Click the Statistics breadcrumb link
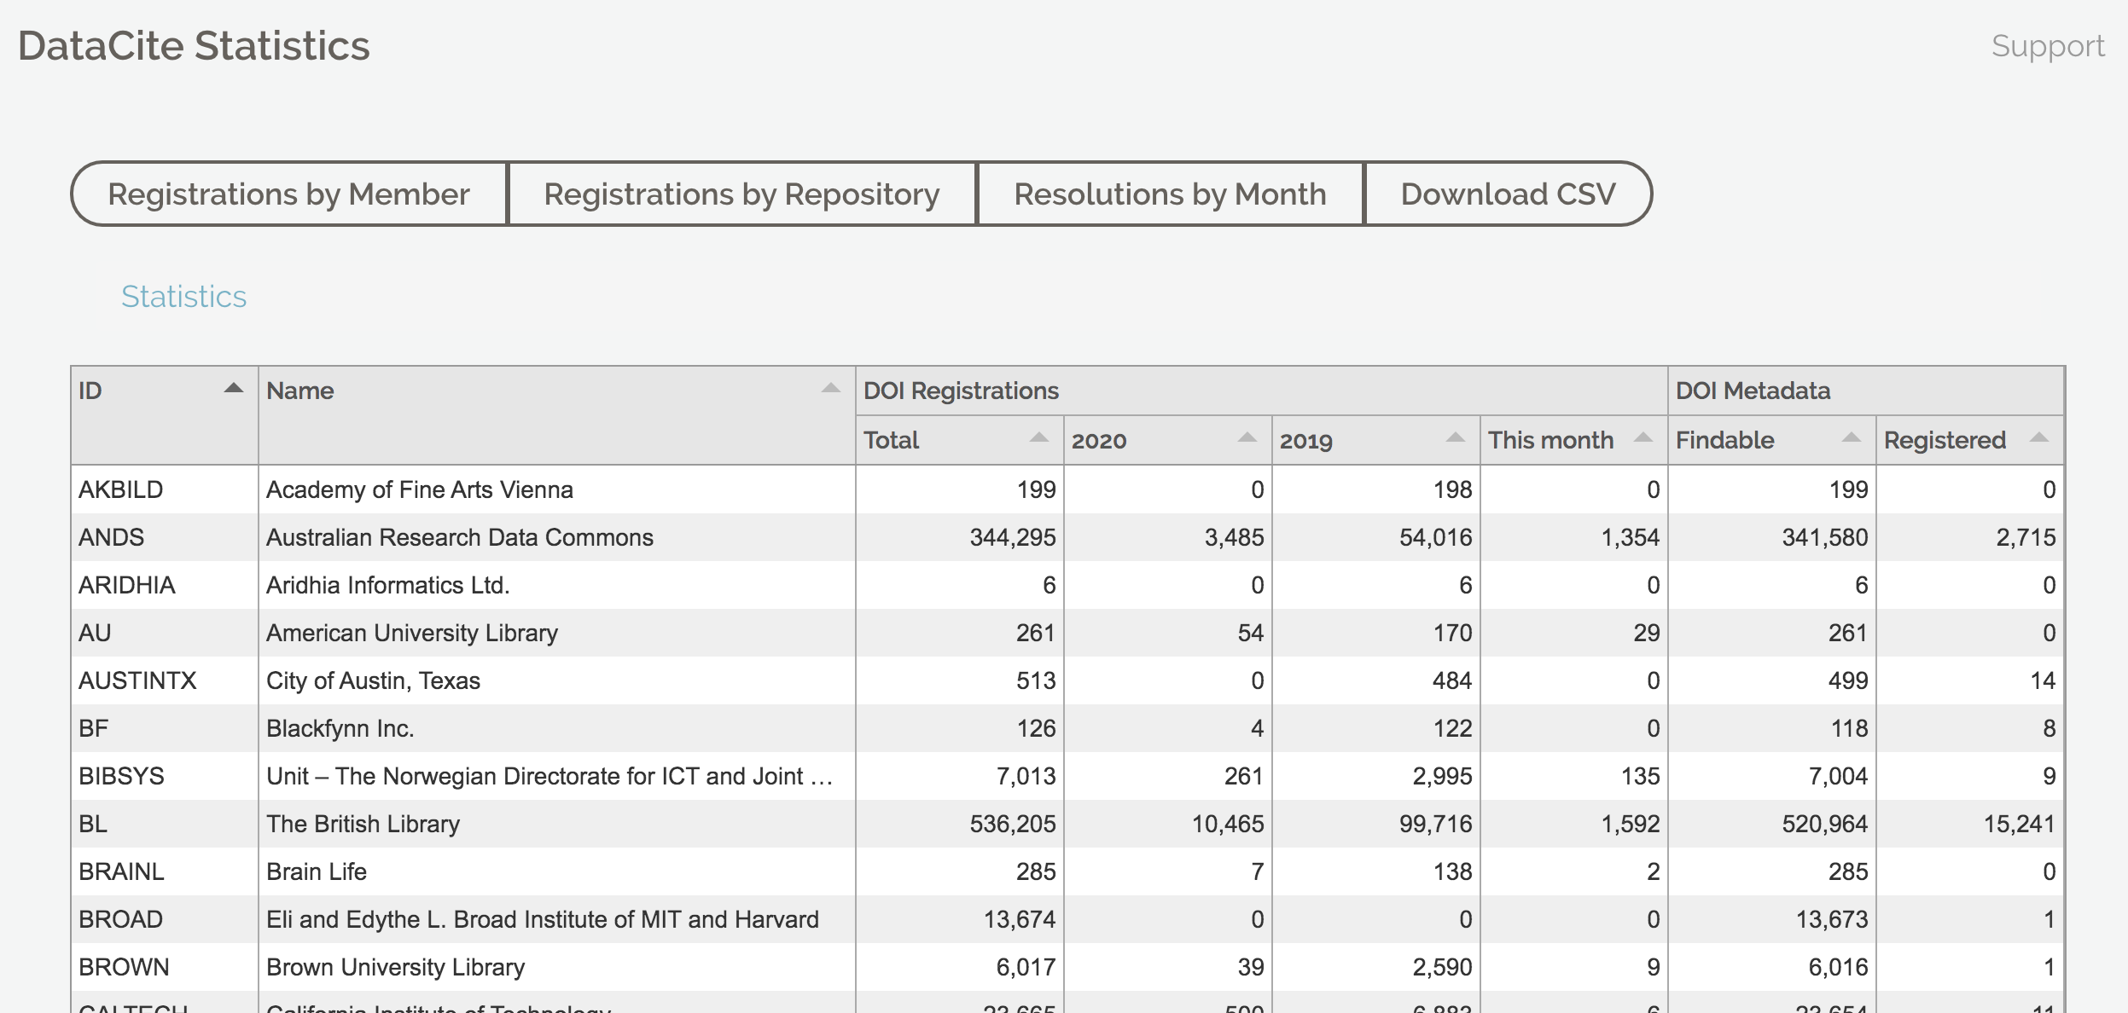 [x=183, y=297]
